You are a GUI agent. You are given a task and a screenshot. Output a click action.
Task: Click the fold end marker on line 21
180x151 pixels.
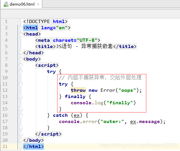[x=21, y=146]
